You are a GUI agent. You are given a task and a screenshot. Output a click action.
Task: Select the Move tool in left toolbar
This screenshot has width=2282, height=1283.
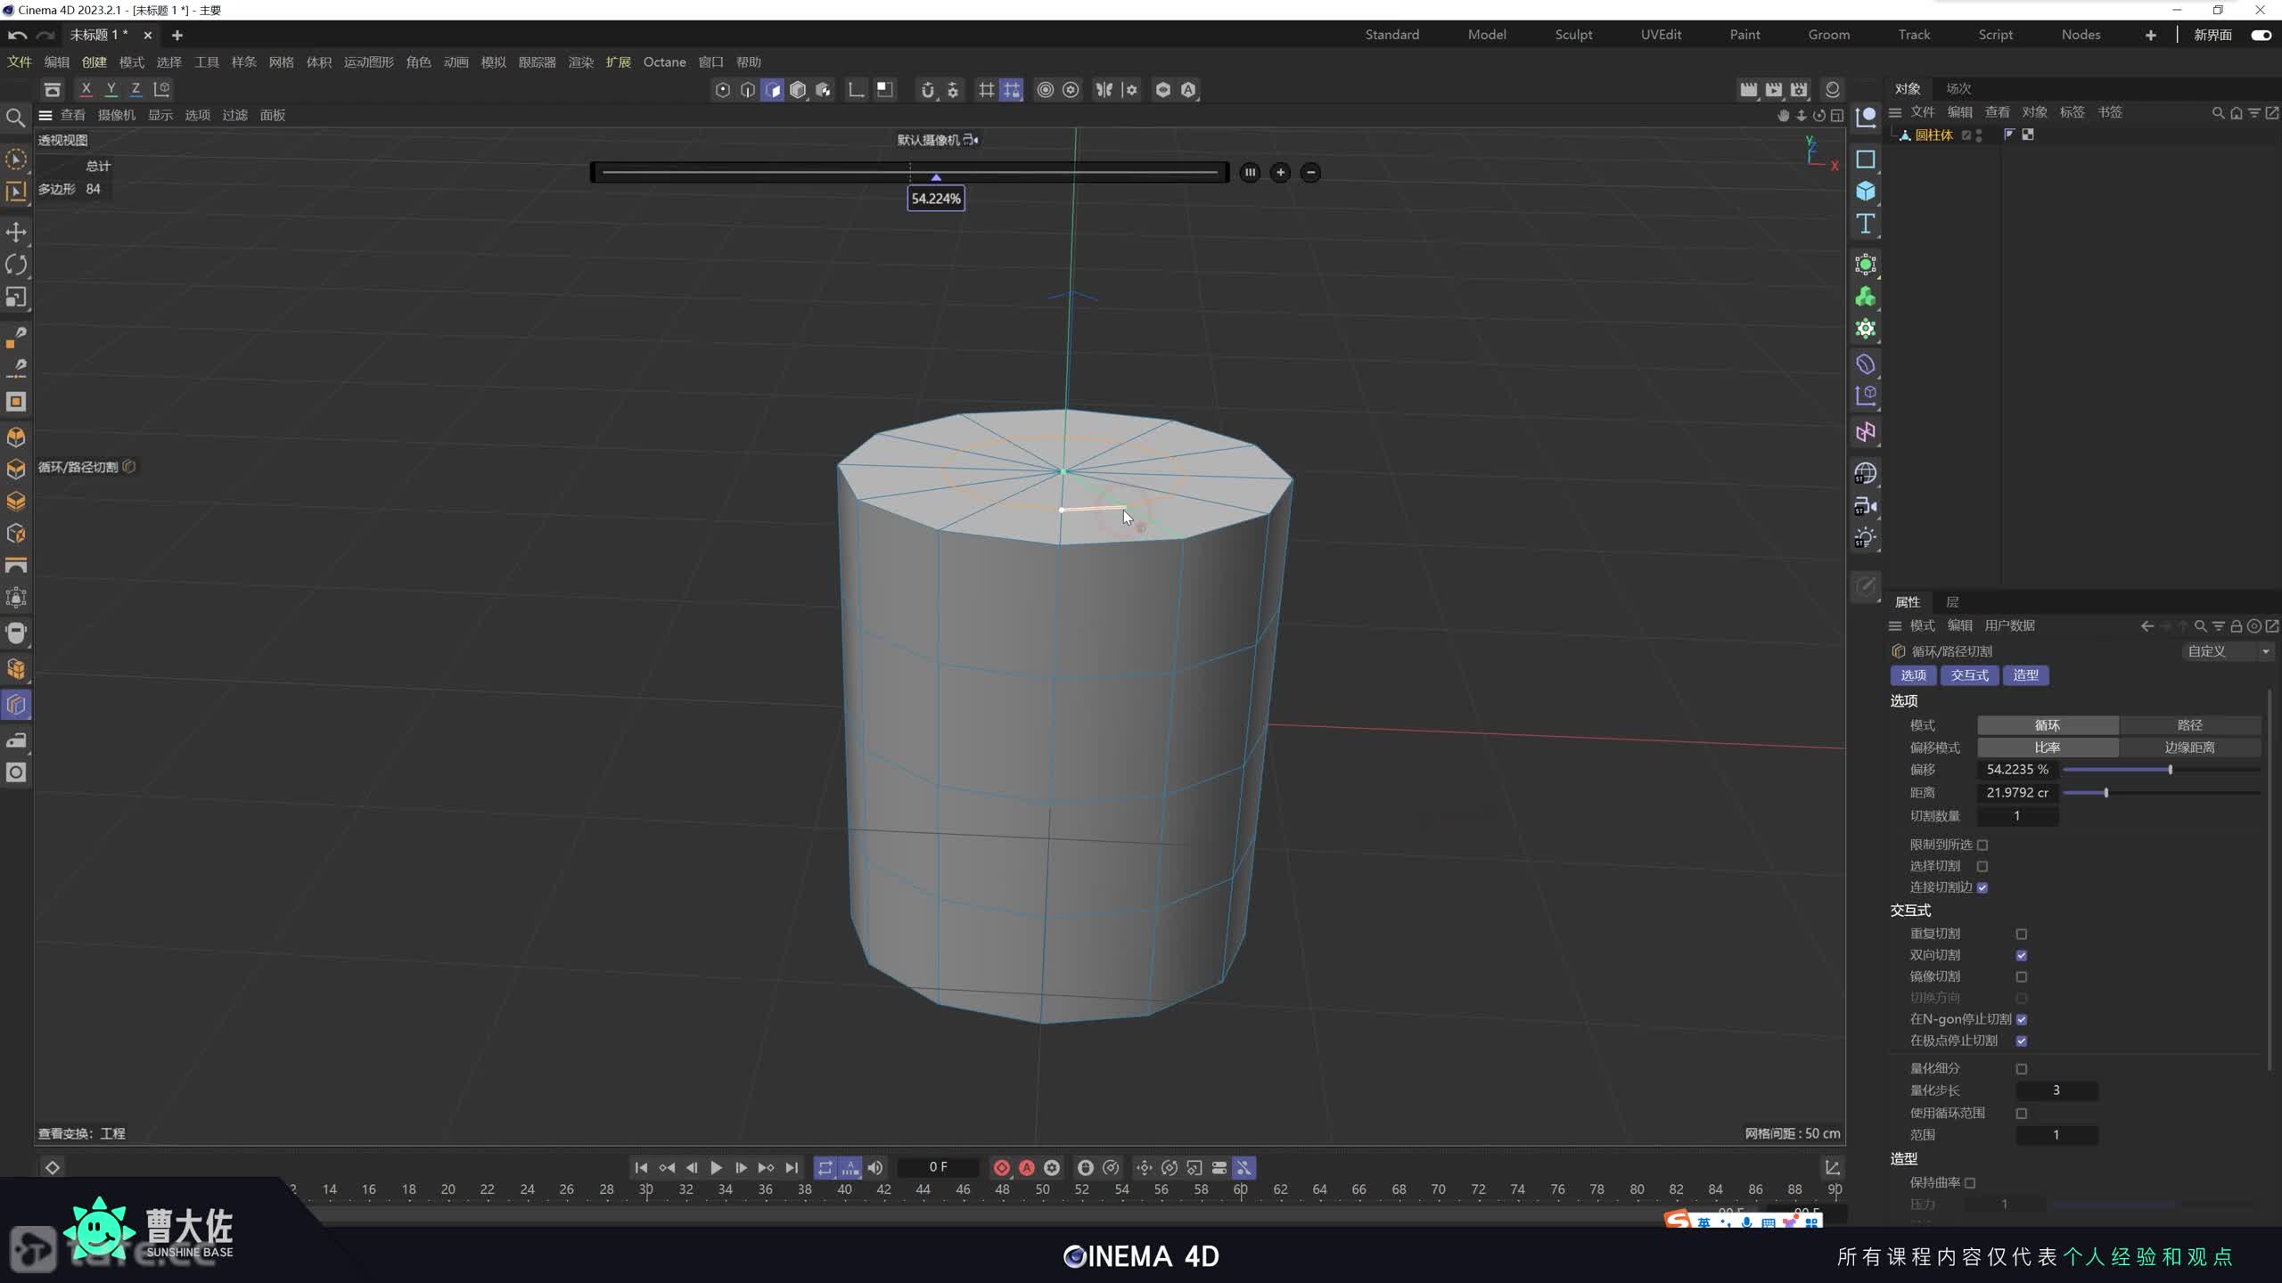(16, 233)
